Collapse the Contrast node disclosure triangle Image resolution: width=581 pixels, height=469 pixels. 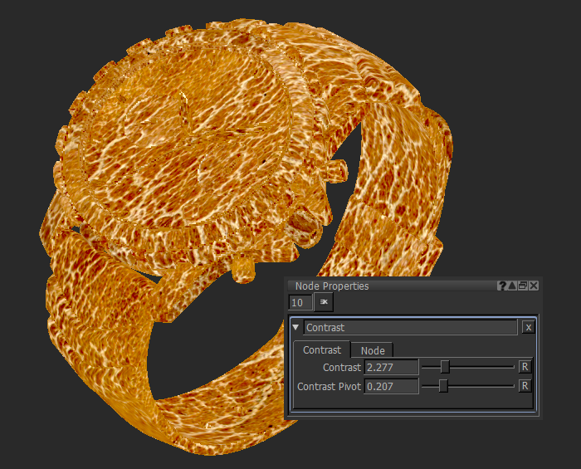click(295, 327)
